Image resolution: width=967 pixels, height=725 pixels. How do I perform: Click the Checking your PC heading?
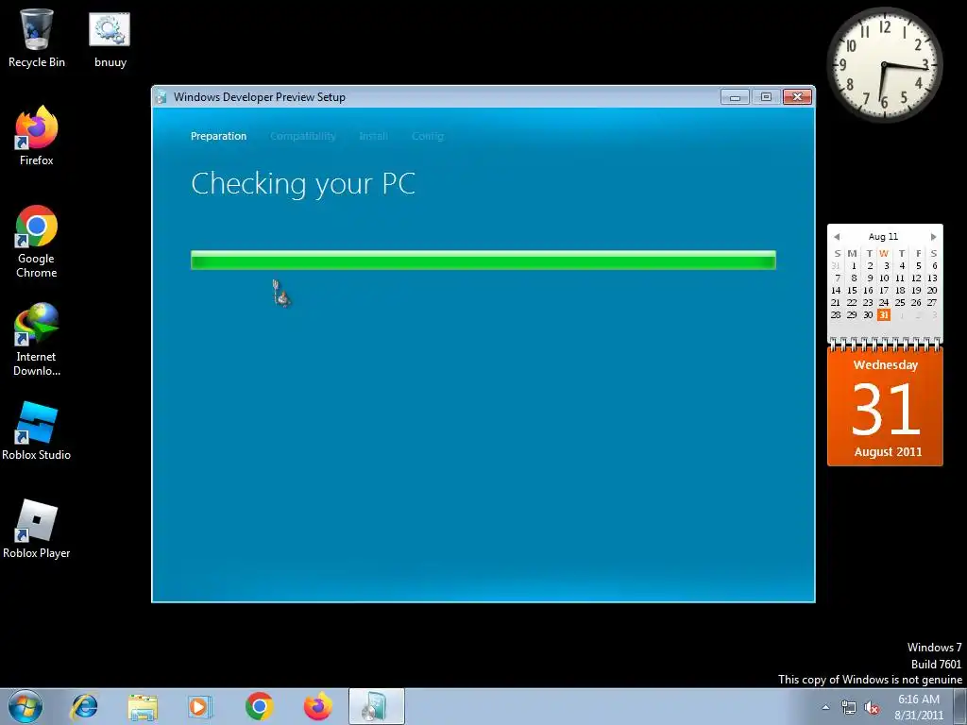[303, 184]
